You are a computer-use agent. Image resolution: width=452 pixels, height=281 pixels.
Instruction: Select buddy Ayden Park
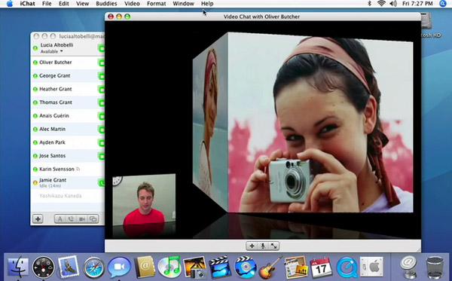(x=68, y=142)
